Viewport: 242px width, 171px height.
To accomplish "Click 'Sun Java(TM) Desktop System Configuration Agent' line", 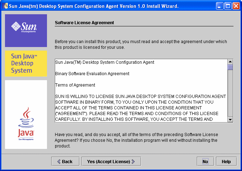I will [105, 62].
